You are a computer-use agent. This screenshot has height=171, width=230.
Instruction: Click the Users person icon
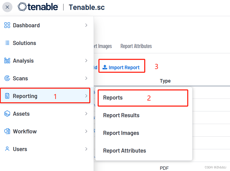tap(7, 149)
